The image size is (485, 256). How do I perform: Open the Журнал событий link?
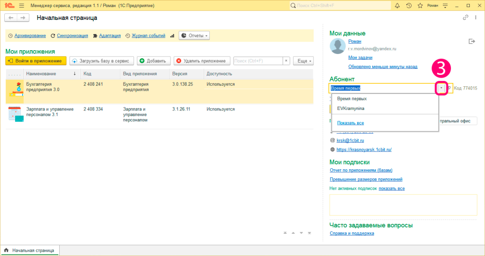coord(148,36)
